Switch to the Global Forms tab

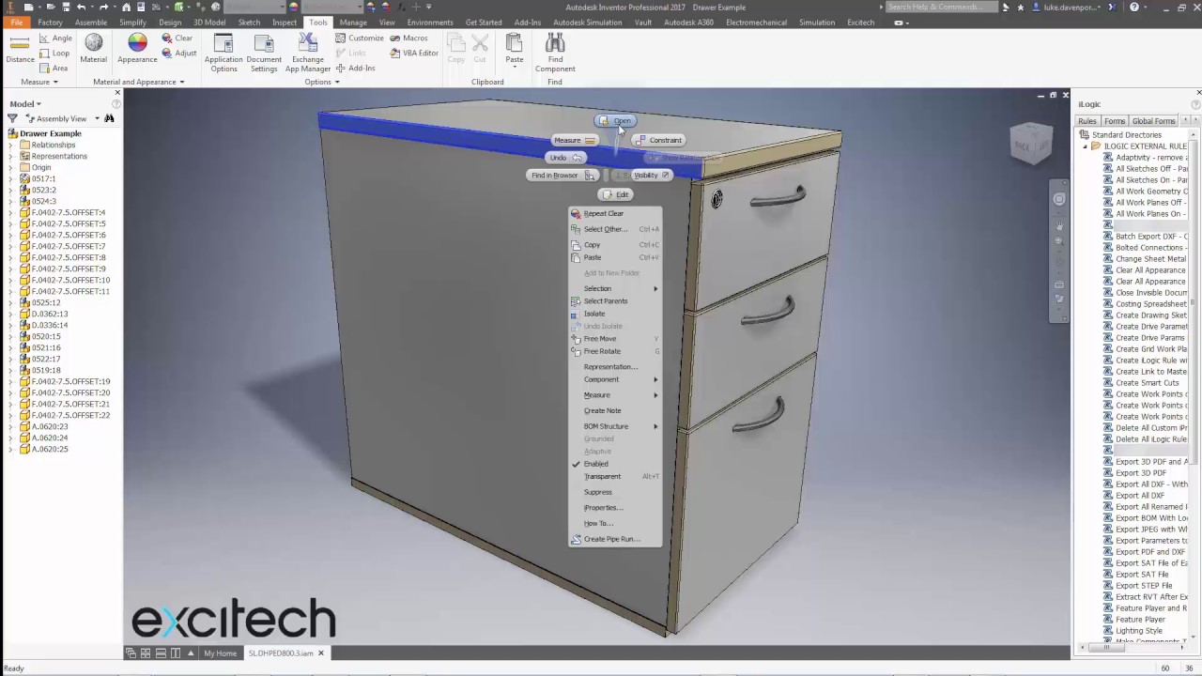click(1153, 121)
